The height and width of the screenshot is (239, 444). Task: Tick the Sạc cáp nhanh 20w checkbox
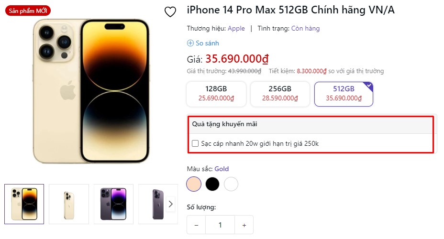(x=195, y=143)
